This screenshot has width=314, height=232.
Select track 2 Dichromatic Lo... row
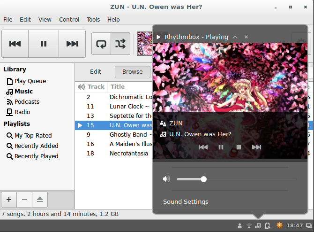tap(114, 97)
